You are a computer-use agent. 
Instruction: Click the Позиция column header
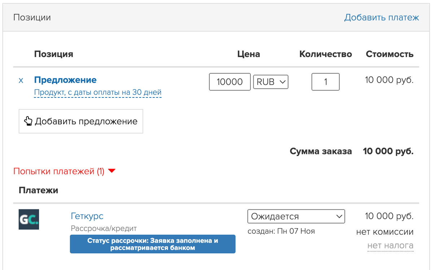(54, 54)
